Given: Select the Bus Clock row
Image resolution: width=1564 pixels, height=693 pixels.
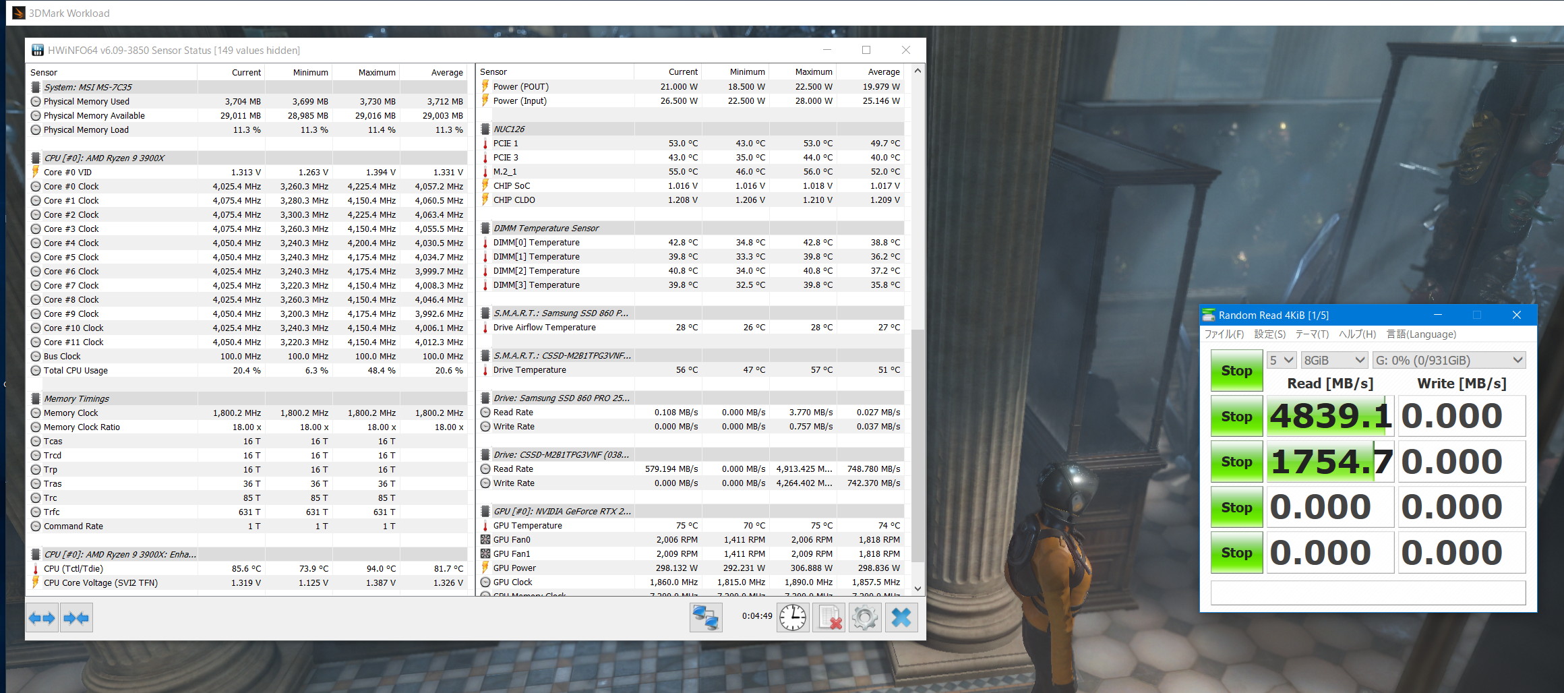Looking at the screenshot, I should click(x=248, y=356).
